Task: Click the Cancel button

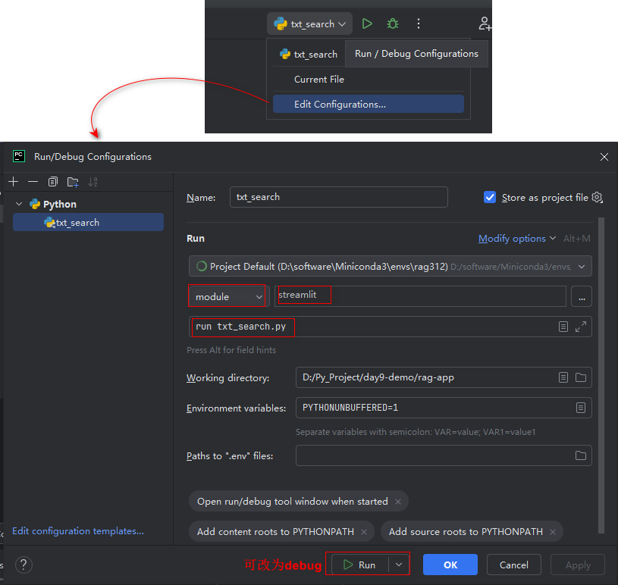Action: point(513,565)
